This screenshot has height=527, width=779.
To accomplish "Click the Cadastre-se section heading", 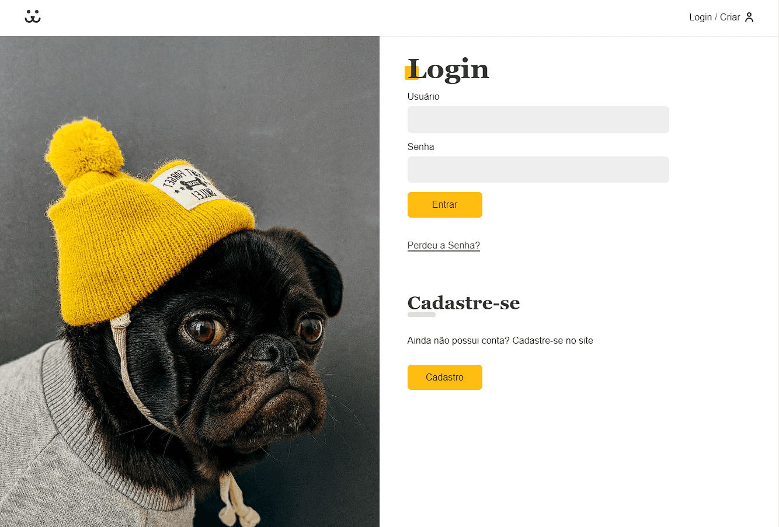I will click(463, 303).
